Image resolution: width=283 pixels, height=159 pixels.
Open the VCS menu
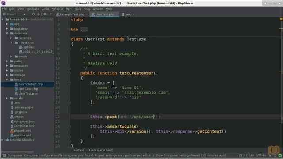87,9
